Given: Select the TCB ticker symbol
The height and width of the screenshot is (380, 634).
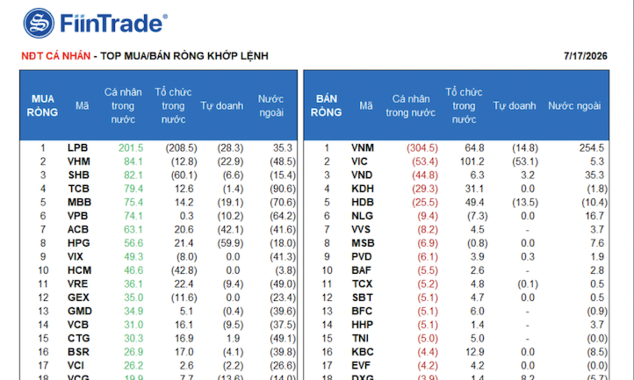Looking at the screenshot, I should click(x=78, y=189).
